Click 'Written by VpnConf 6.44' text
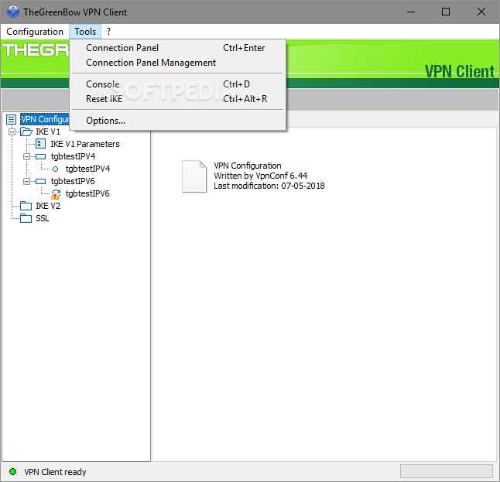500x482 pixels. pos(261,176)
